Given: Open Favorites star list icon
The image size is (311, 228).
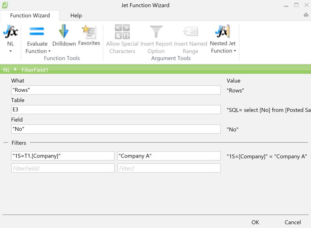Looking at the screenshot, I should coord(89,32).
